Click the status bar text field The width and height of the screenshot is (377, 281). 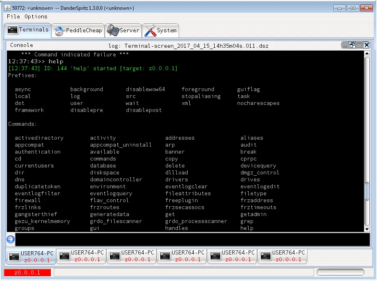click(184, 272)
